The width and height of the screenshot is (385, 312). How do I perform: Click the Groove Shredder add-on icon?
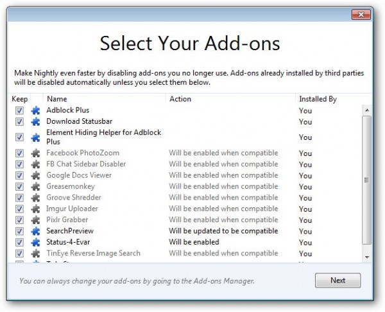pos(35,198)
